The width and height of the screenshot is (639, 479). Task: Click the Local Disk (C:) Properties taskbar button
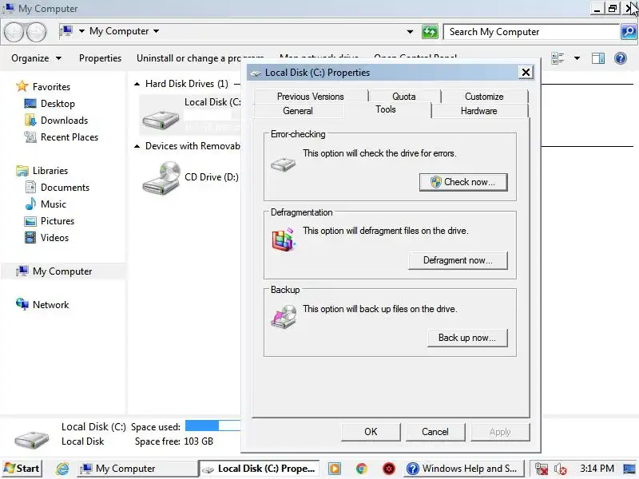pyautogui.click(x=259, y=469)
